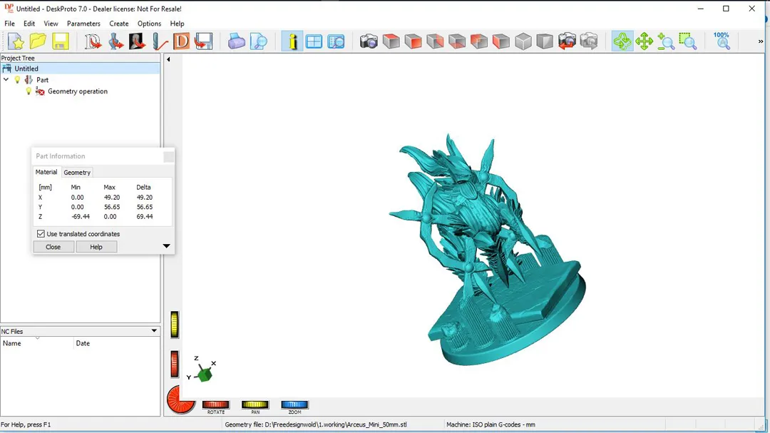Click Help in Part Information dialog
This screenshot has width=770, height=433.
tap(96, 247)
